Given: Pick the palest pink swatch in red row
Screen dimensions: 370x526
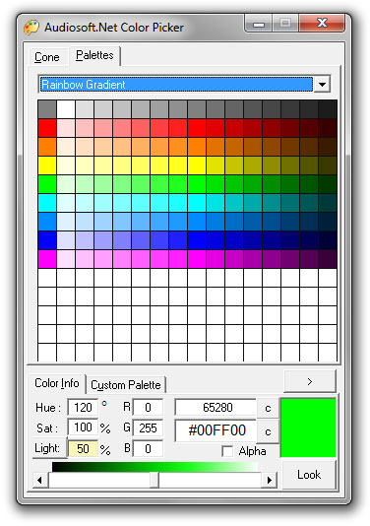Looking at the screenshot, I should 66,128.
